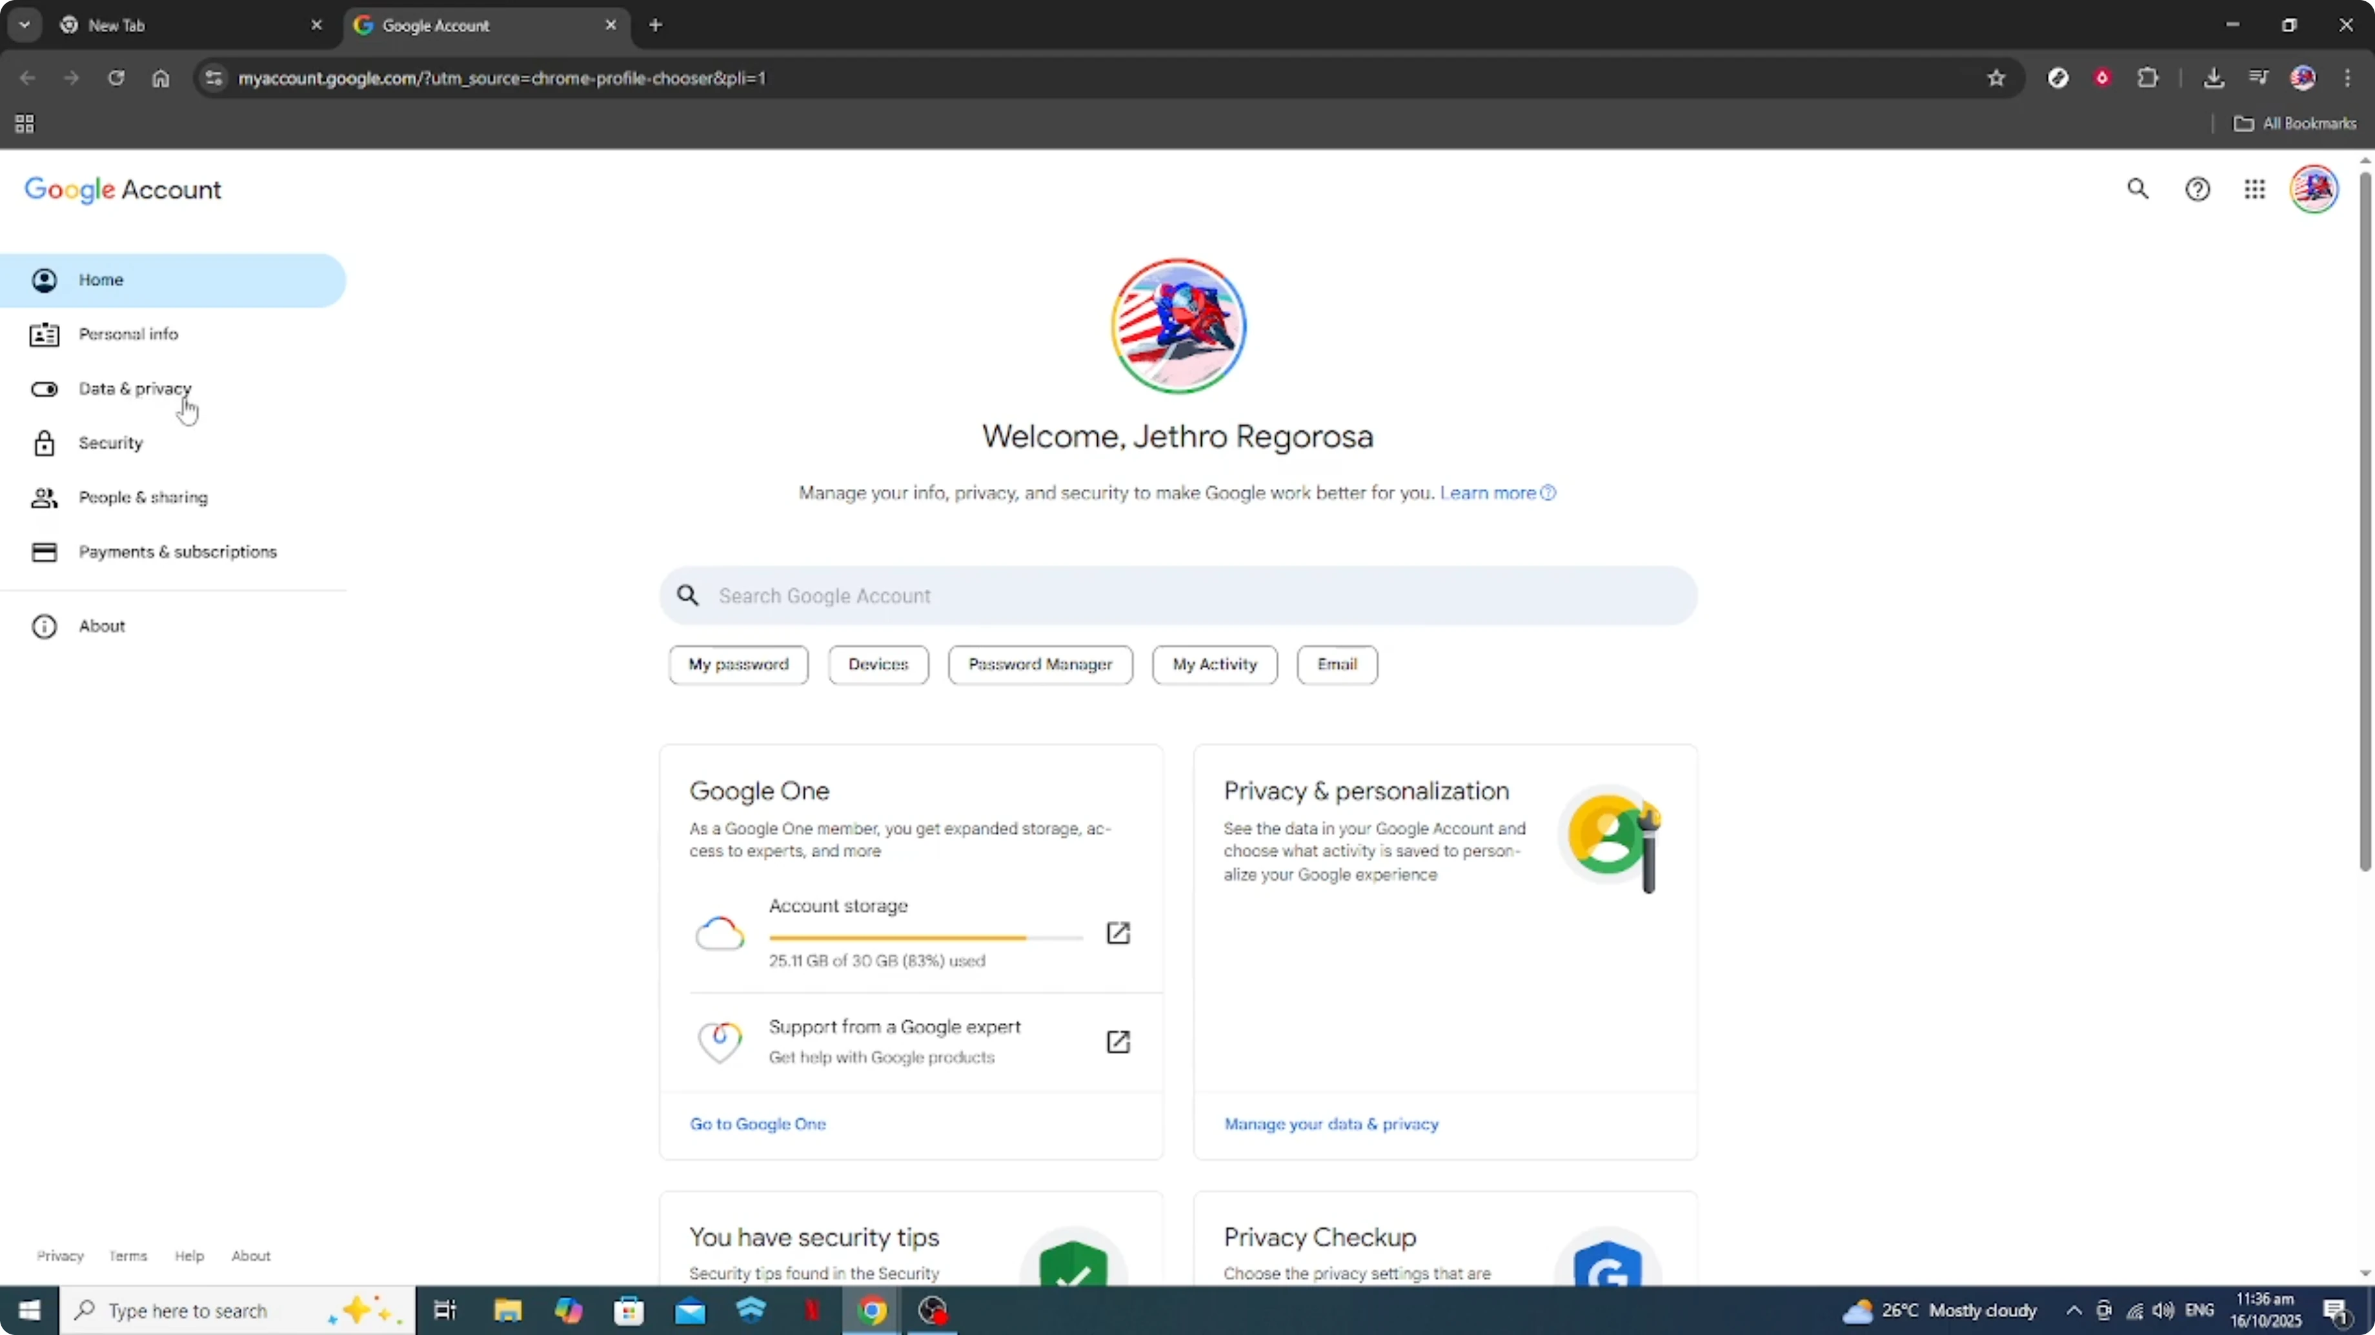Click the Password Manager chip
Image resolution: width=2375 pixels, height=1335 pixels.
click(x=1040, y=665)
